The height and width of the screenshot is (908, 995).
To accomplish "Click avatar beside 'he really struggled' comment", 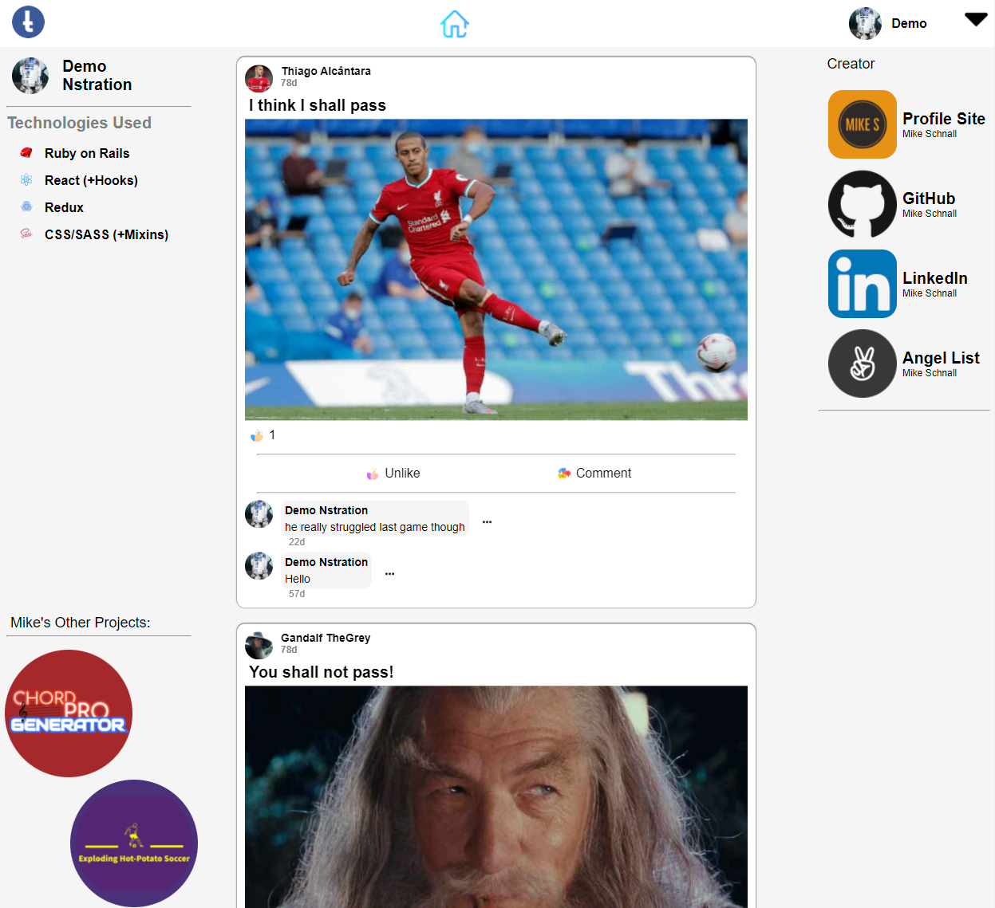I will coord(259,514).
